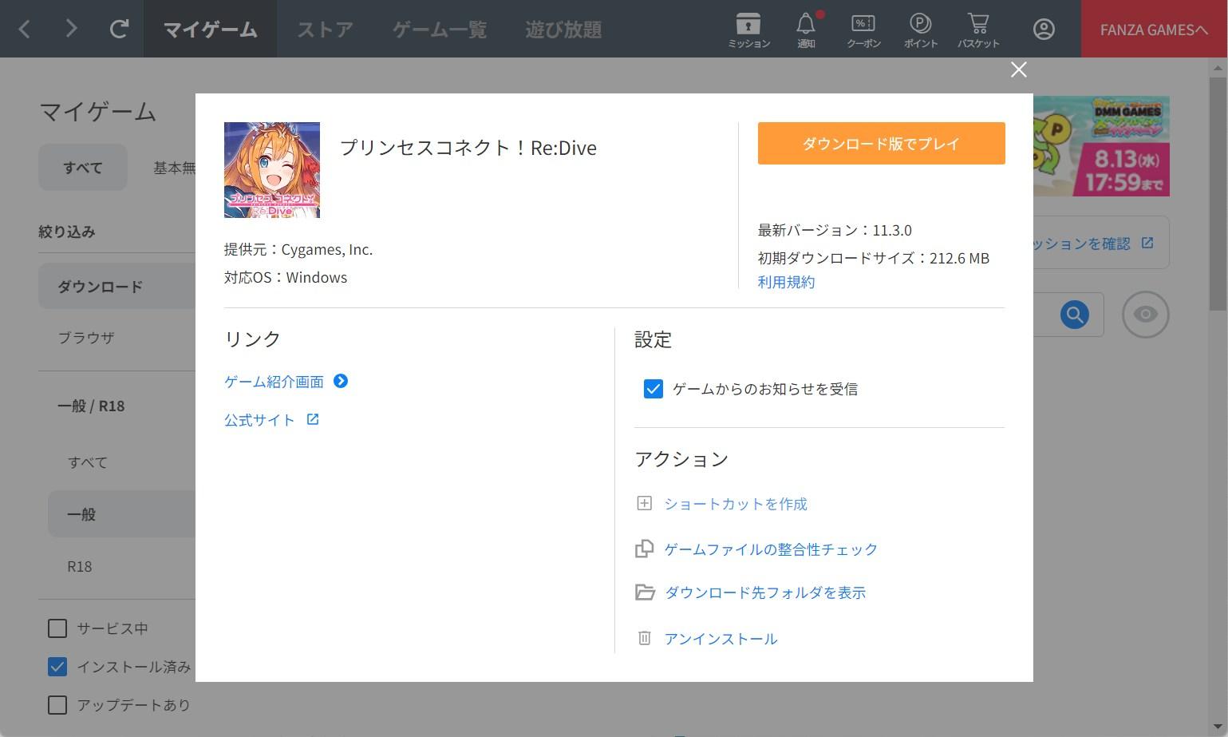Screen dimensions: 1228x737
Task: Click the blue search magnifier icon
Action: (1074, 315)
